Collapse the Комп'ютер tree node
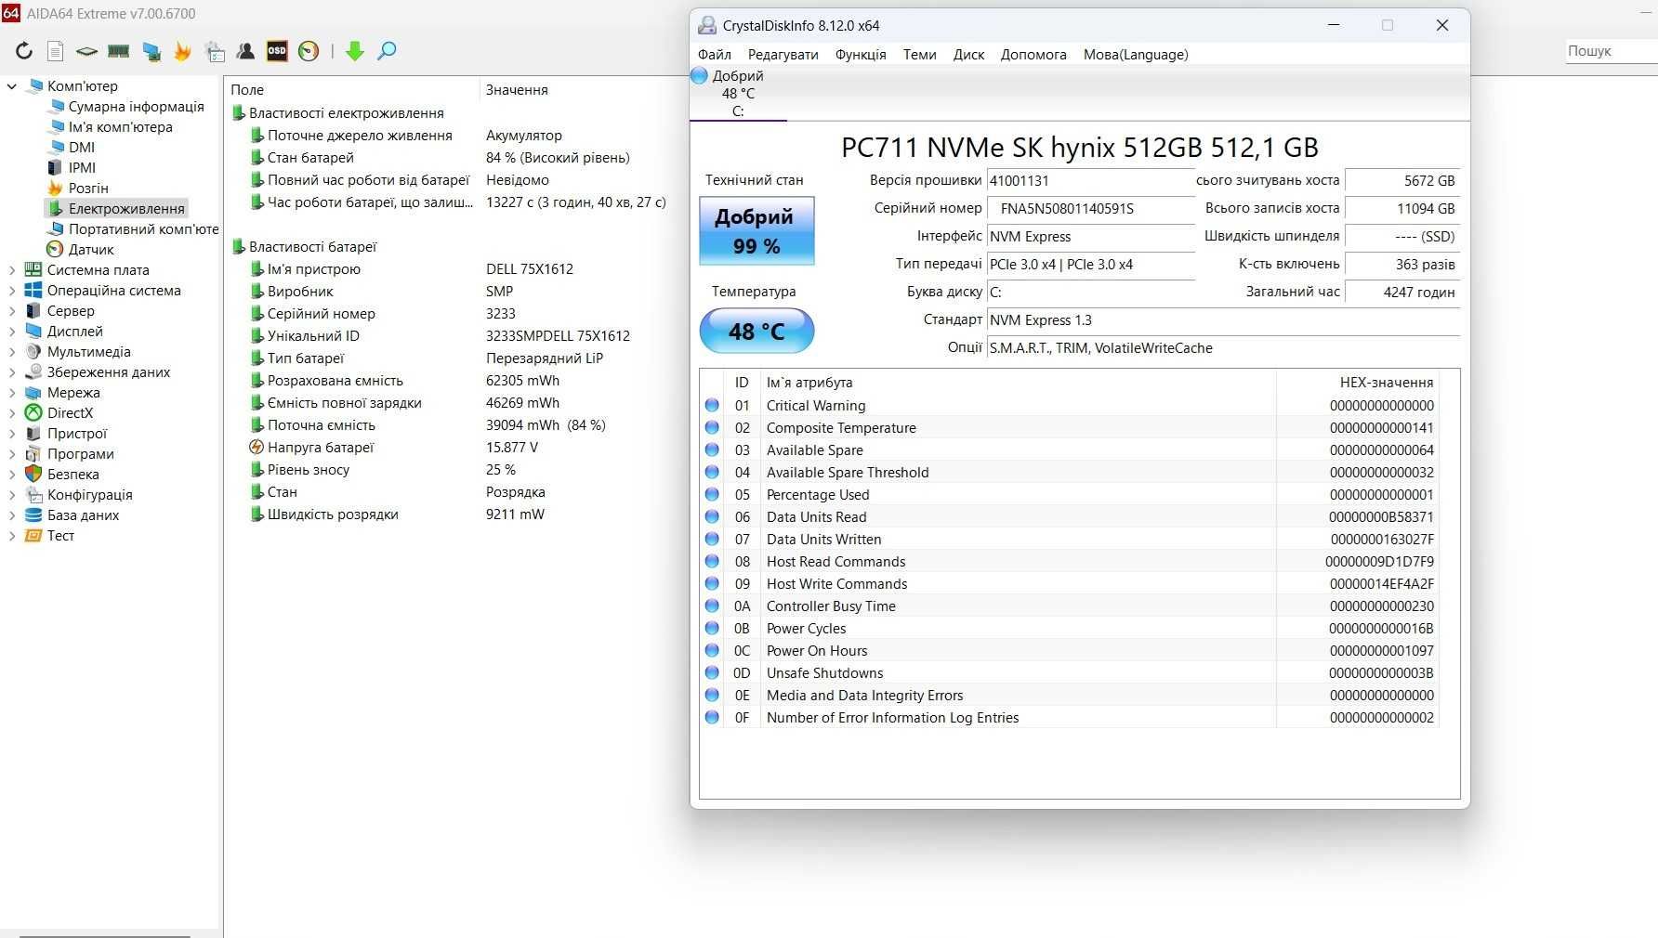 12,86
